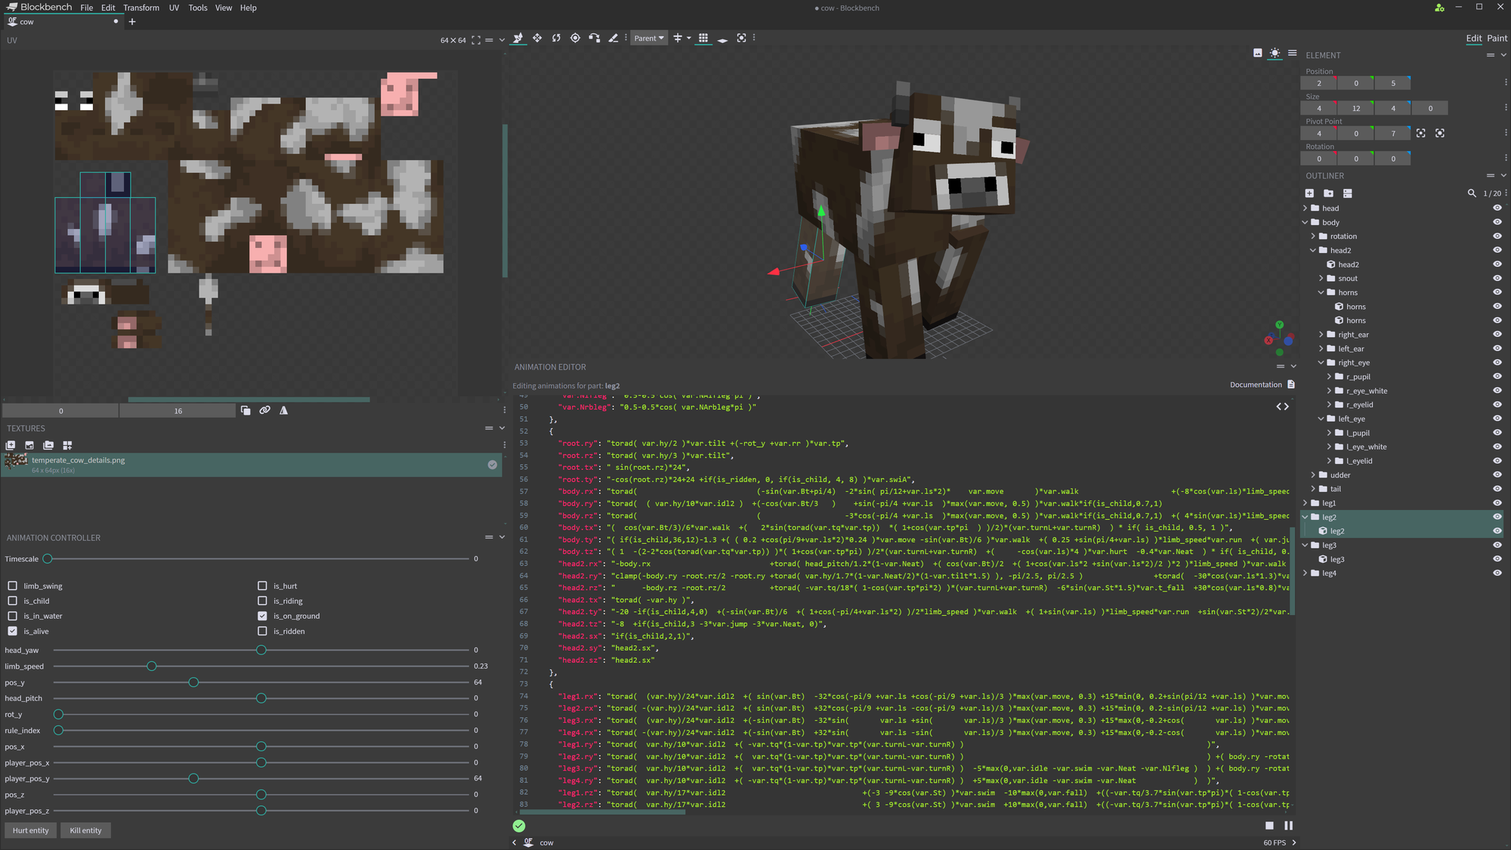
Task: Toggle the grid display icon
Action: 703,38
